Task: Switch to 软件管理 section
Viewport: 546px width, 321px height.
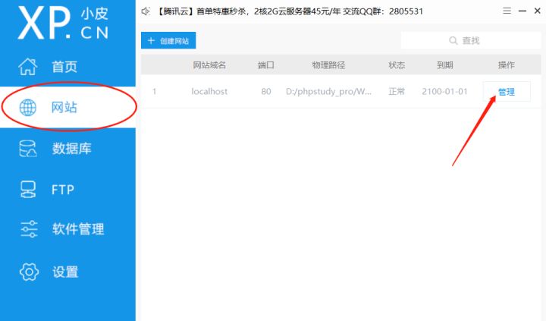Action: 67,229
